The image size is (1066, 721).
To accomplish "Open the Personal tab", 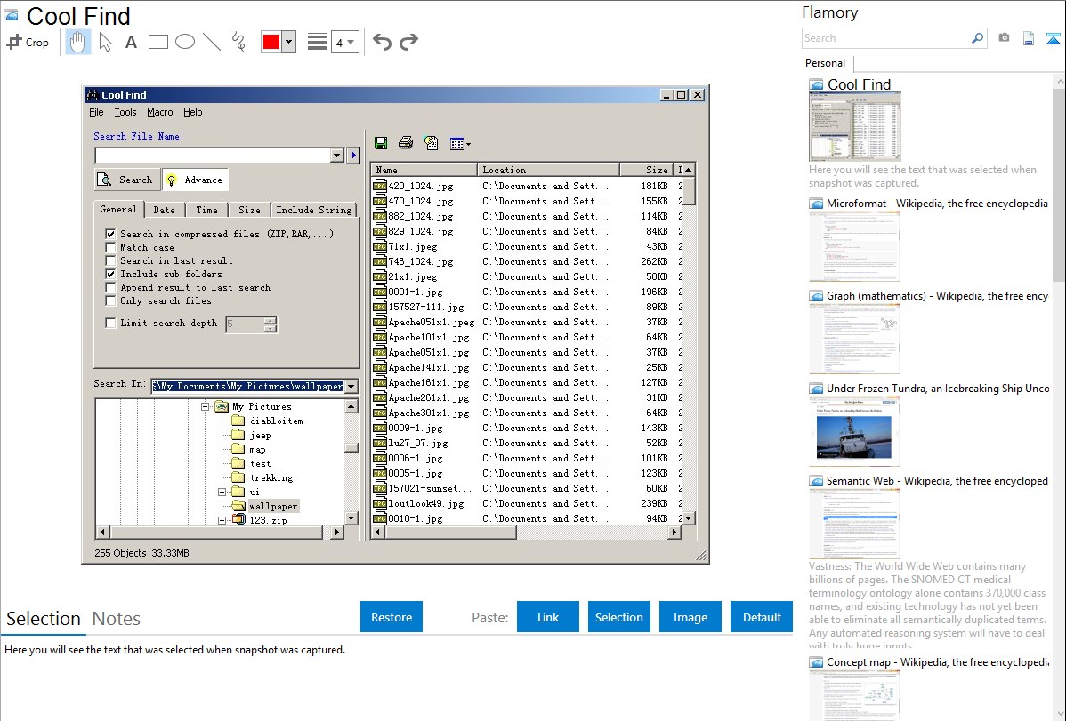I will point(825,63).
